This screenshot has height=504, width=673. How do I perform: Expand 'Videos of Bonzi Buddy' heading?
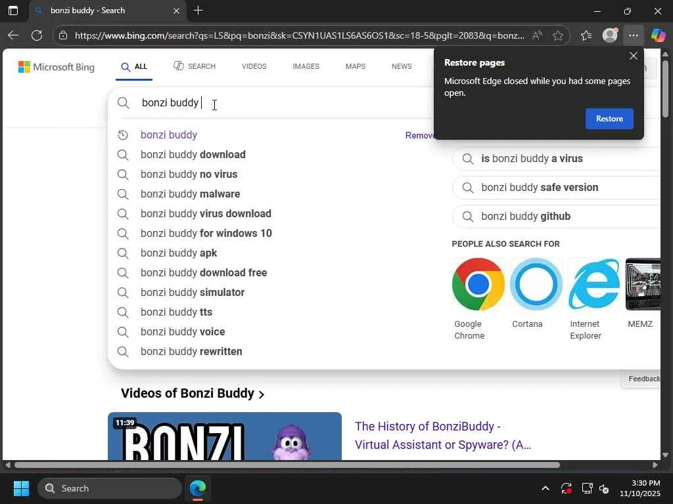(193, 394)
